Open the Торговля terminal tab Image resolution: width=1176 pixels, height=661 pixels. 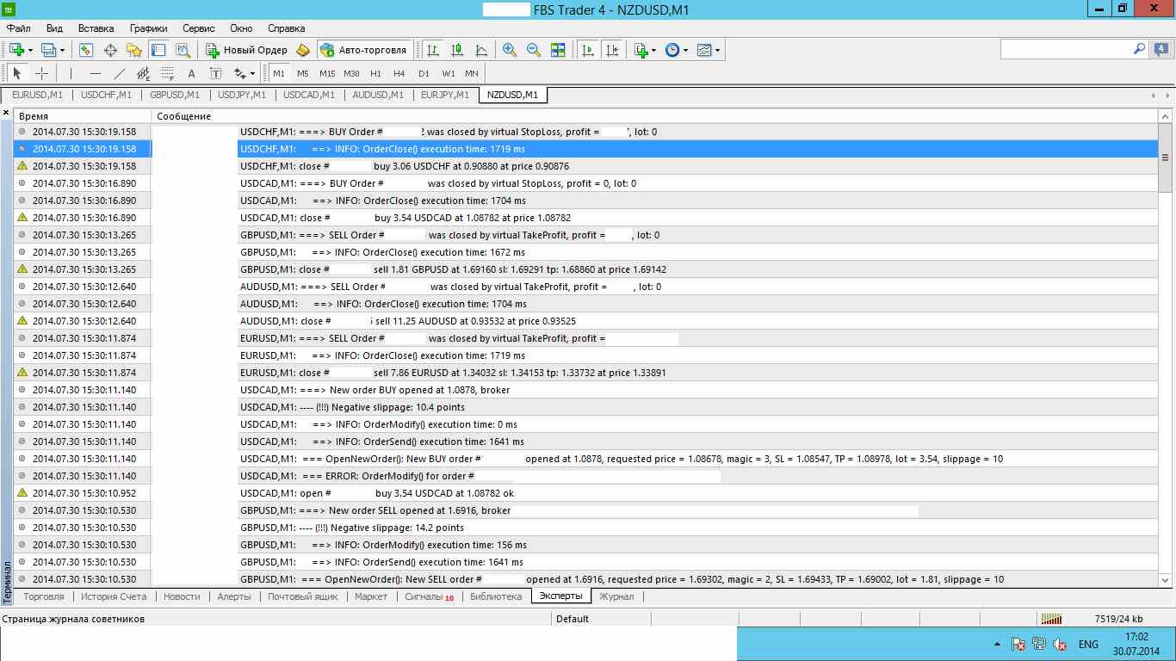[x=44, y=596]
